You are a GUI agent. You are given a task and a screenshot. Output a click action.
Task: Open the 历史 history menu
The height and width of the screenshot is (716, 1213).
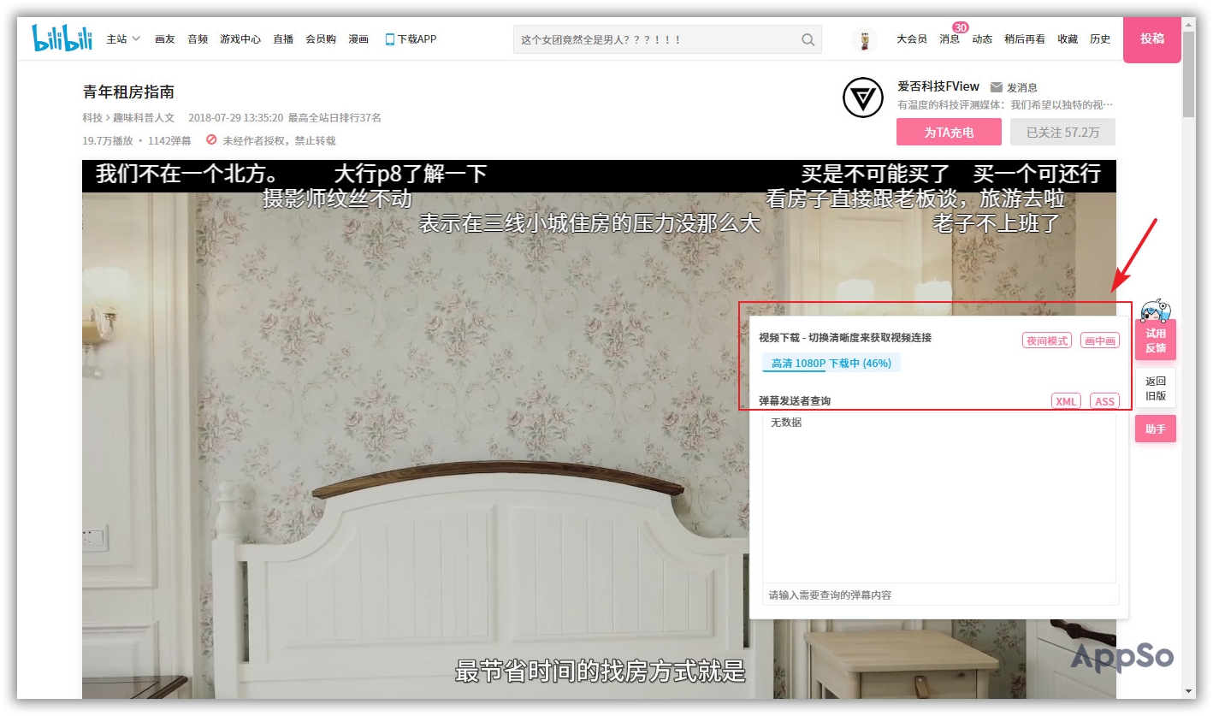tap(1100, 38)
